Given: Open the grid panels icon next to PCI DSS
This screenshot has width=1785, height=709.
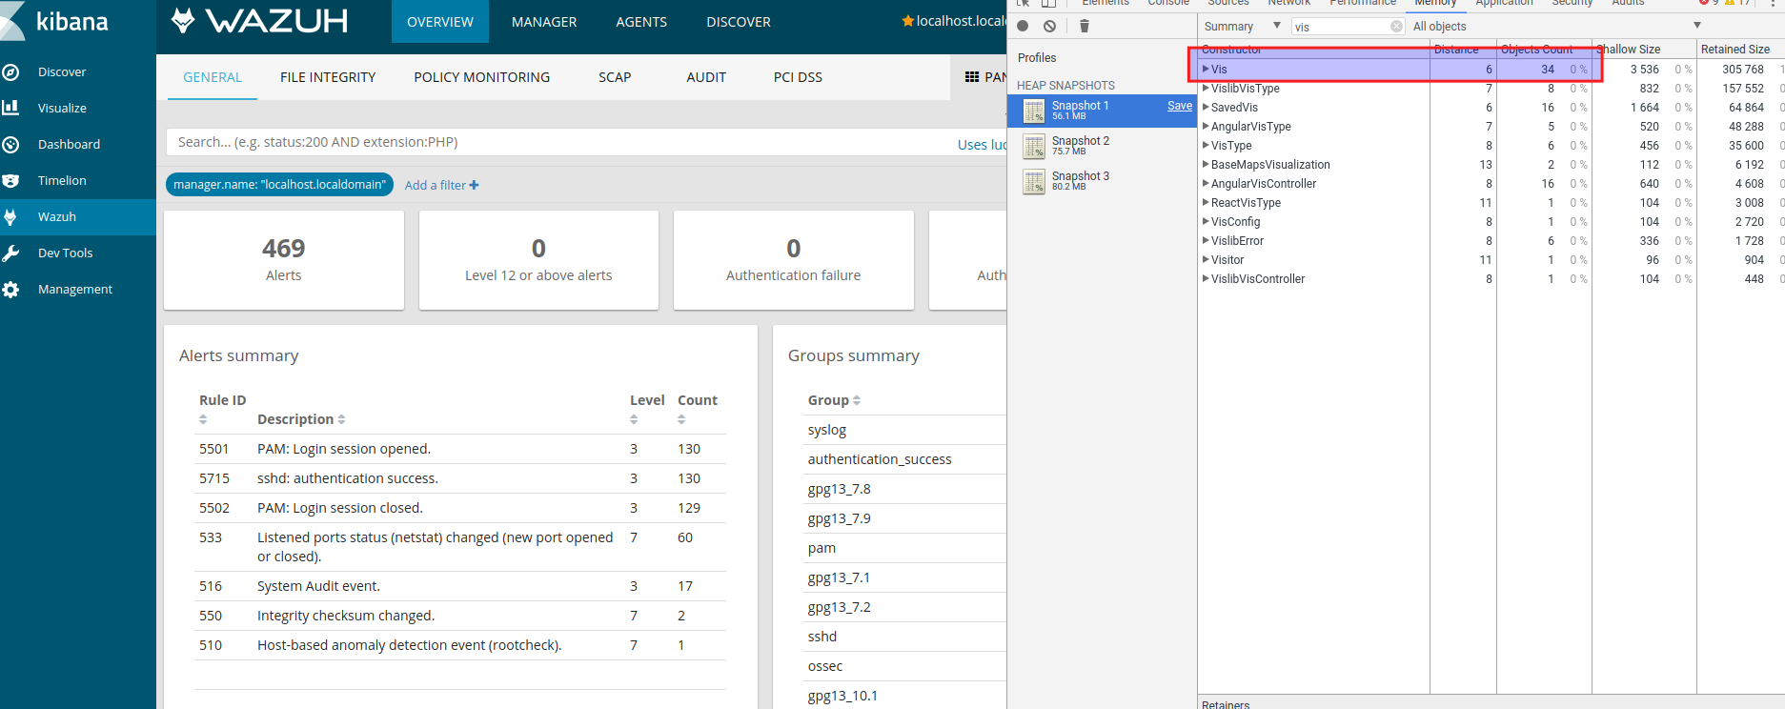Looking at the screenshot, I should click(x=972, y=77).
